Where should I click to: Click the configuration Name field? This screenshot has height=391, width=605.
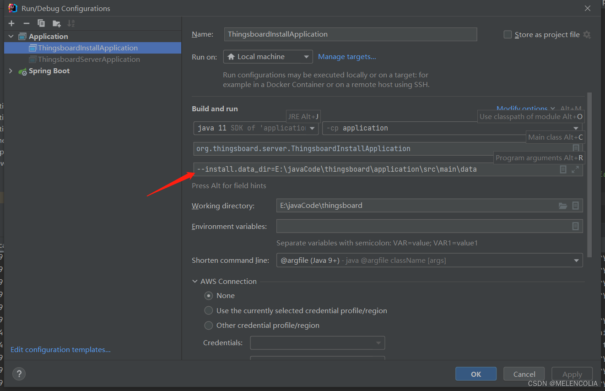tap(351, 34)
